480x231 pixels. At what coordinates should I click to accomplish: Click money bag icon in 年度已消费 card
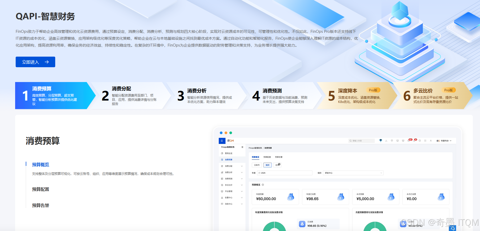tap(341, 197)
